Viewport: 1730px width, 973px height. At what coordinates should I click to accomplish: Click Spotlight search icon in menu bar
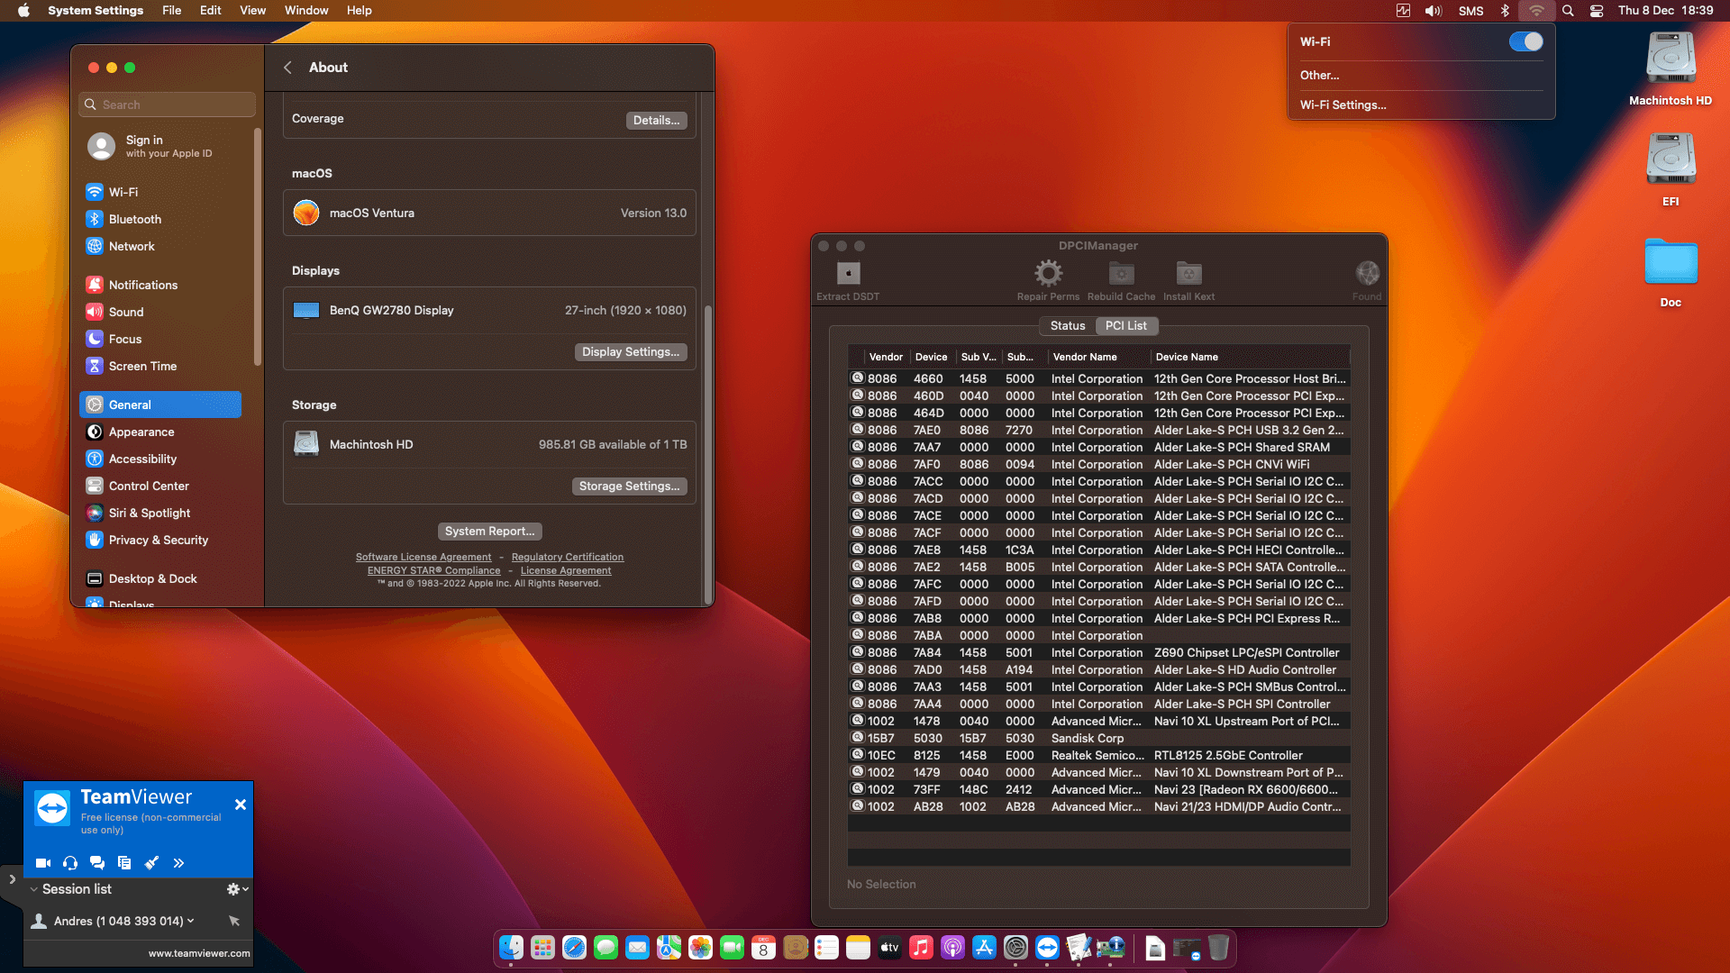(1568, 11)
